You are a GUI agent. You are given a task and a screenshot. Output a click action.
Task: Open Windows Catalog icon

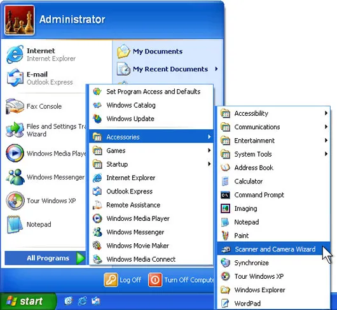pyautogui.click(x=97, y=105)
